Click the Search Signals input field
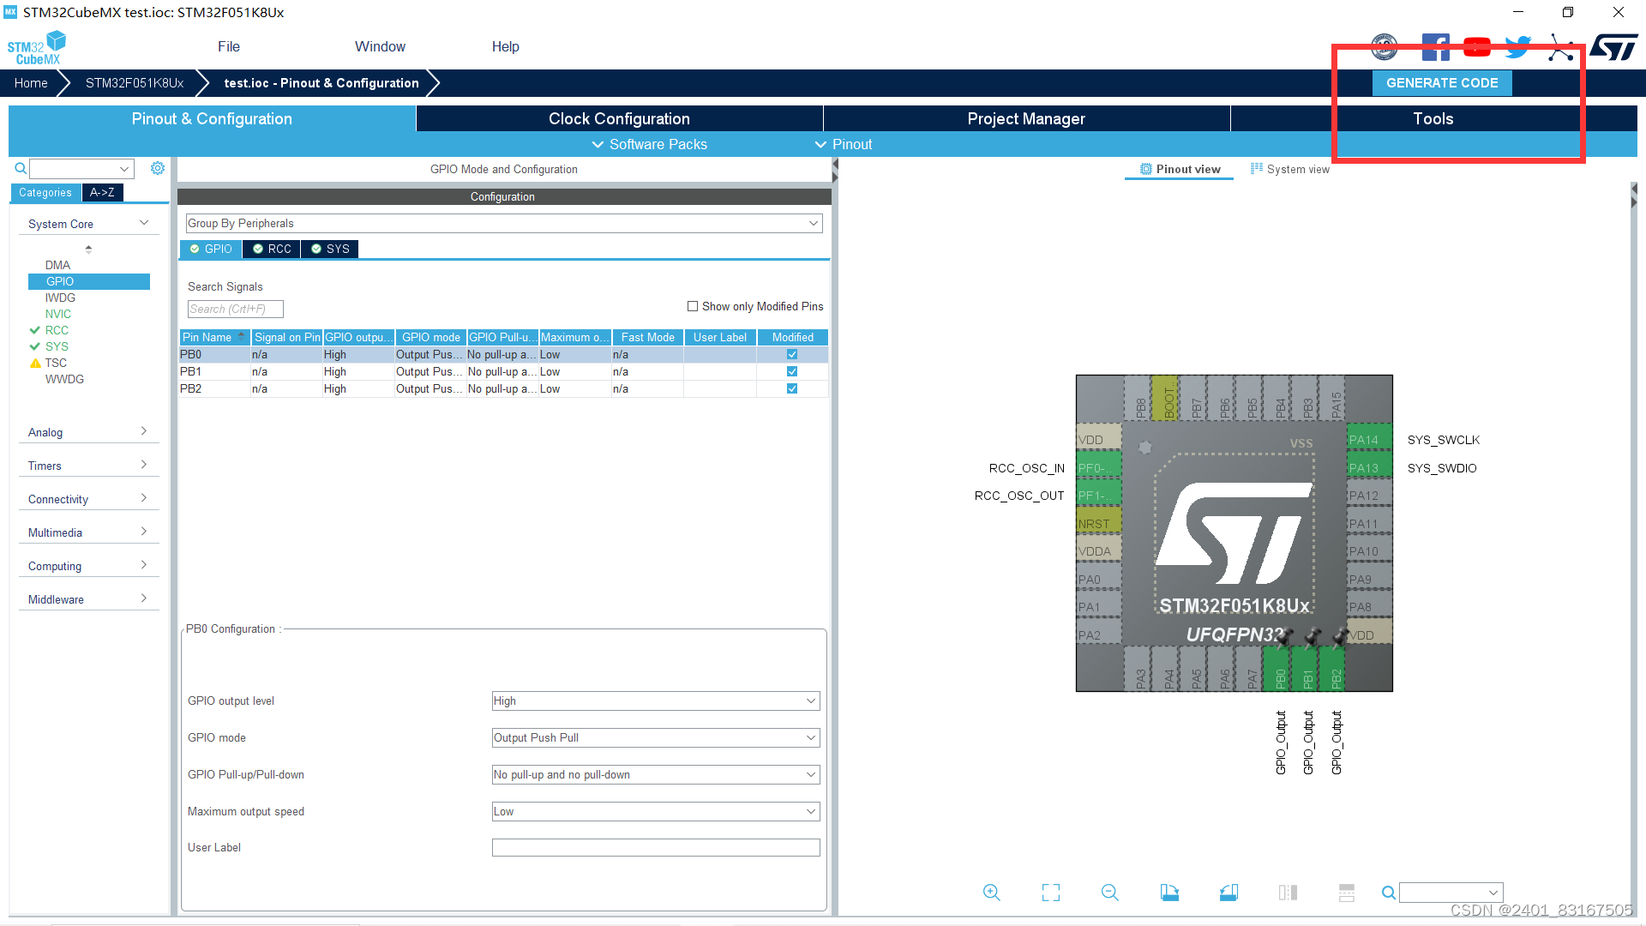The image size is (1646, 926). pos(235,309)
